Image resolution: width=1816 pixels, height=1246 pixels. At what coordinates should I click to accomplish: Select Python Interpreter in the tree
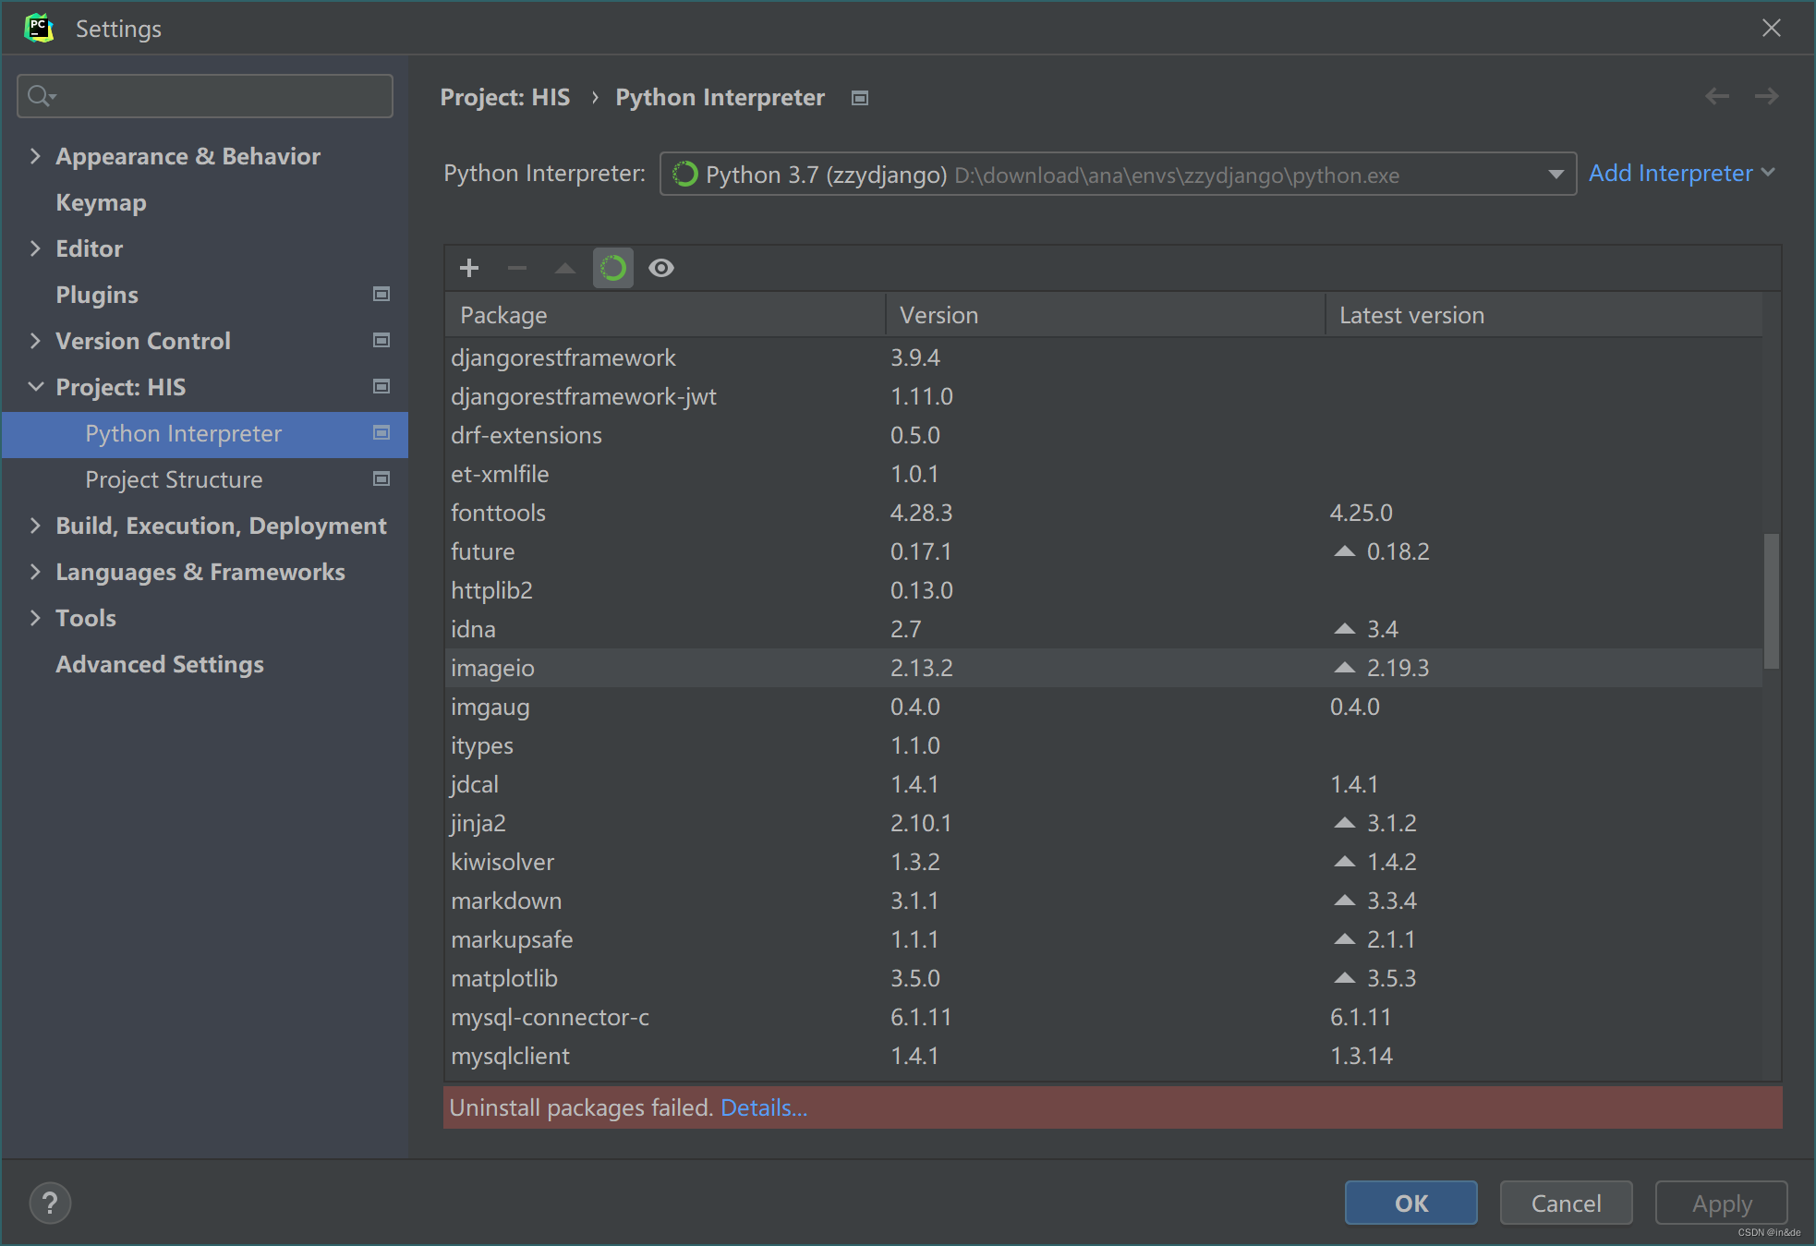[205, 434]
